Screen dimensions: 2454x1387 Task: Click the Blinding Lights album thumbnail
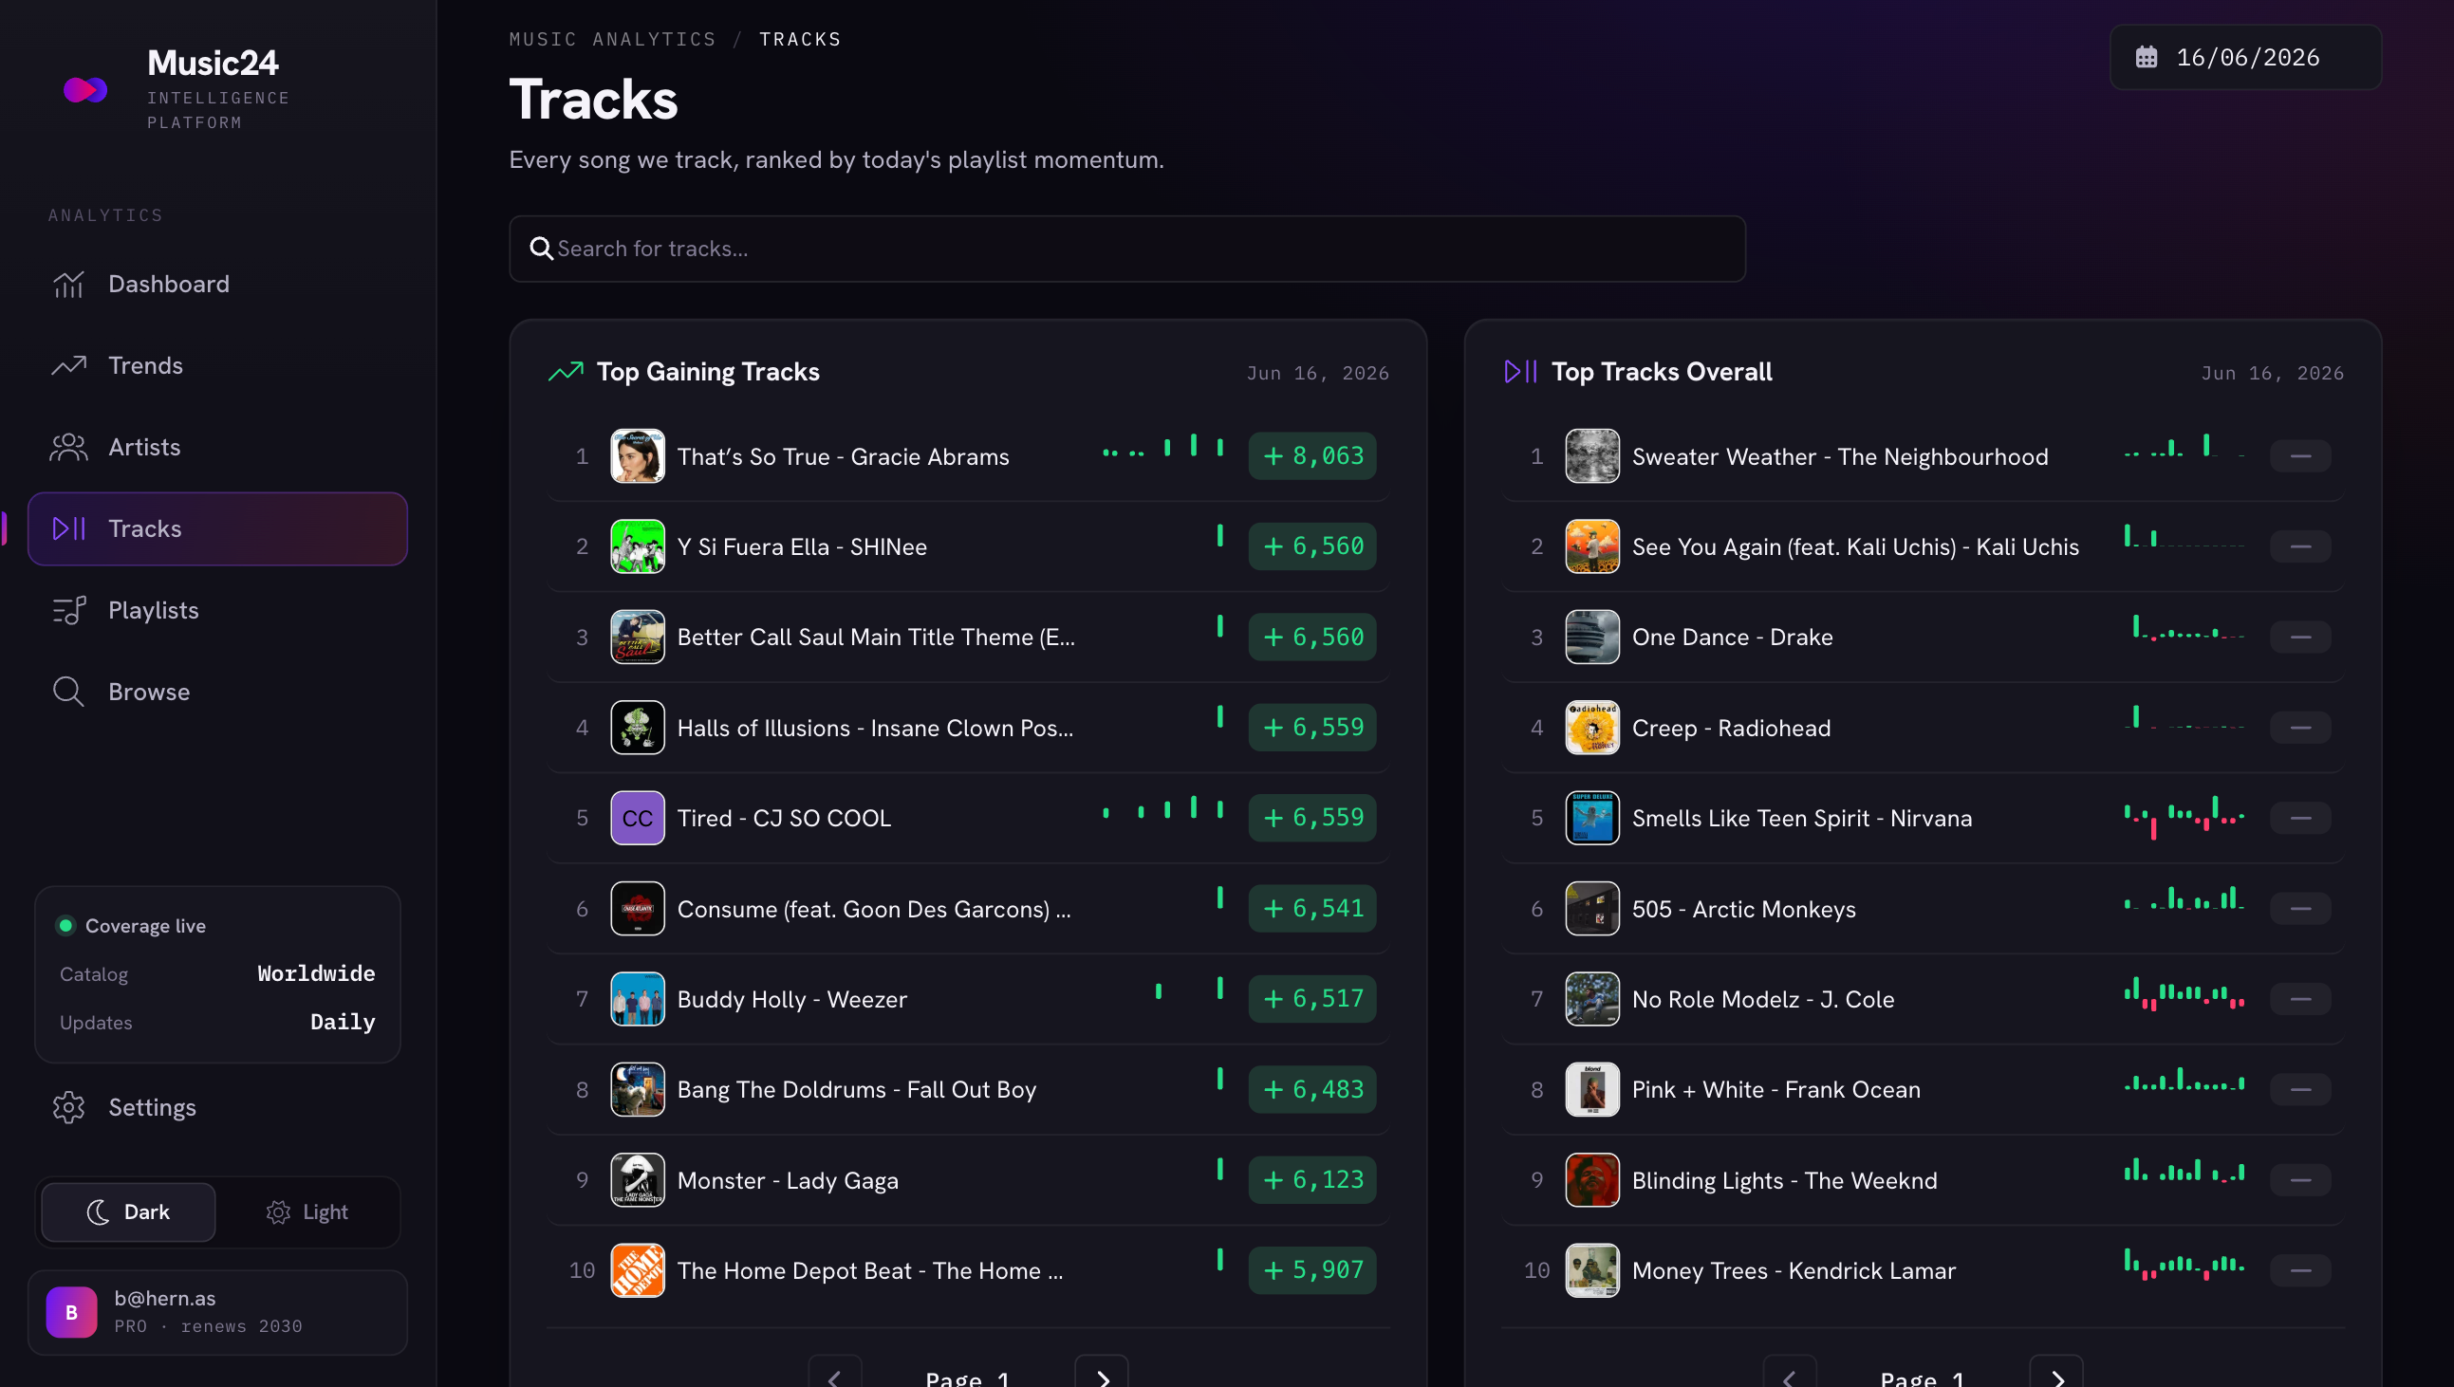(1591, 1180)
